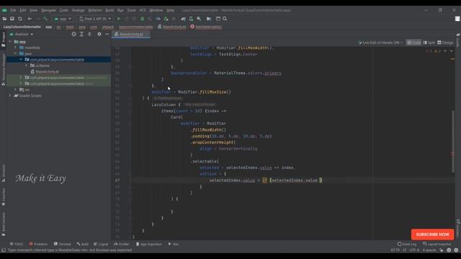Open the Problems tool window
461x259 pixels.
38,244
